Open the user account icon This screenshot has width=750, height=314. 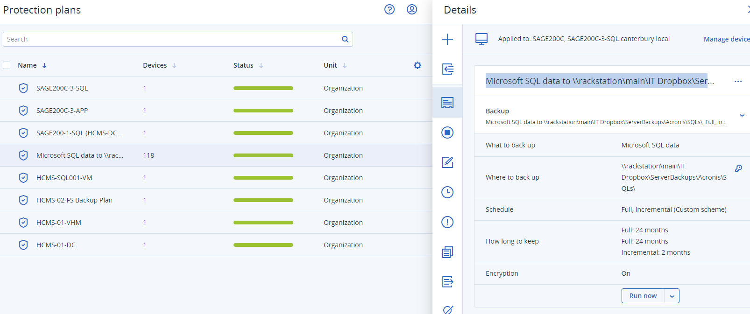pyautogui.click(x=412, y=9)
